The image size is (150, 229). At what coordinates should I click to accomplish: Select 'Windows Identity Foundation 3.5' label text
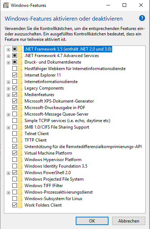pos(56,166)
